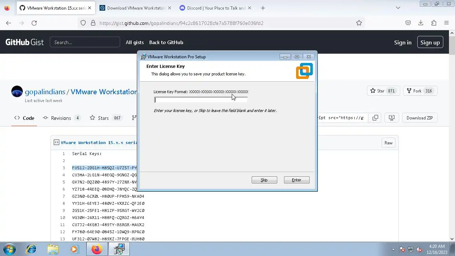View the 871 stargazers count

tap(391, 91)
